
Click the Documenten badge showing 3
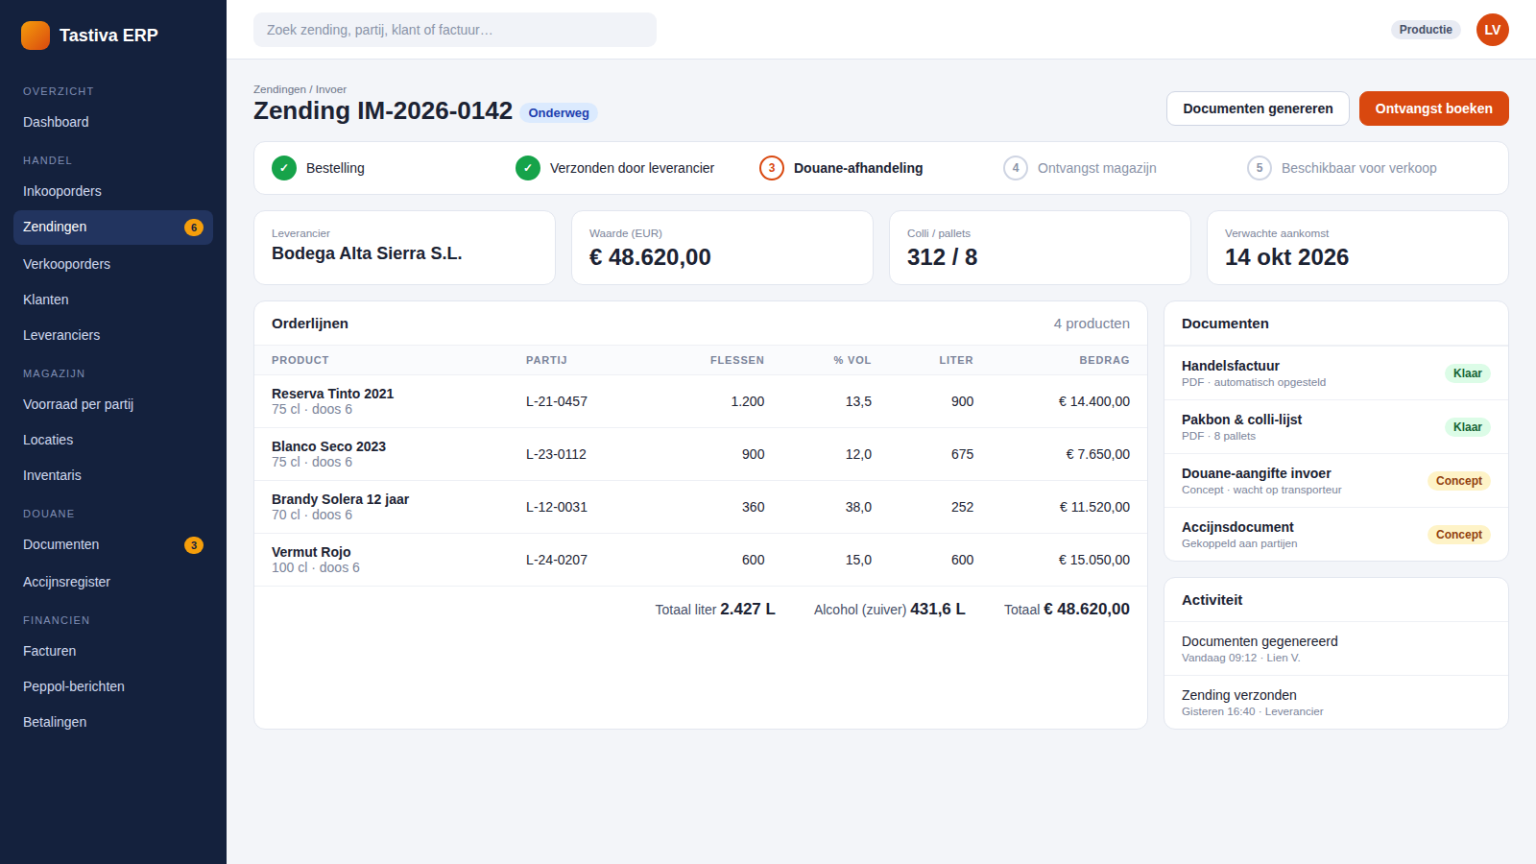194,545
